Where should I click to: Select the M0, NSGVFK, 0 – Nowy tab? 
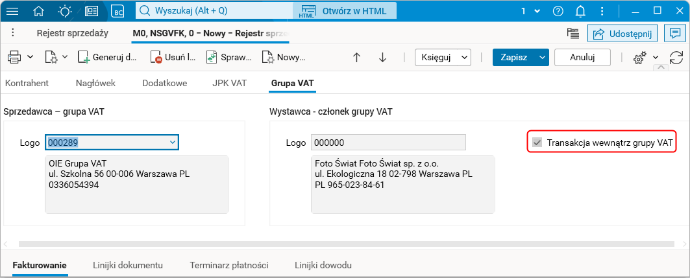210,34
